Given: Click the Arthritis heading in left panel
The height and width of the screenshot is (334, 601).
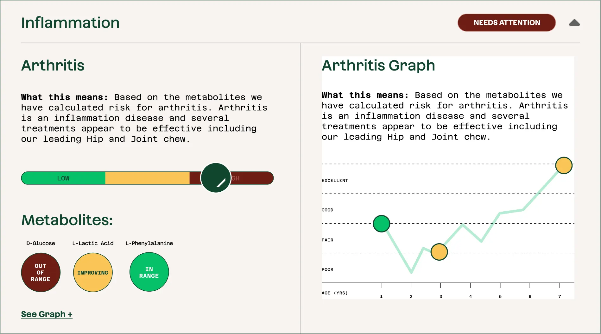Looking at the screenshot, I should [x=53, y=65].
